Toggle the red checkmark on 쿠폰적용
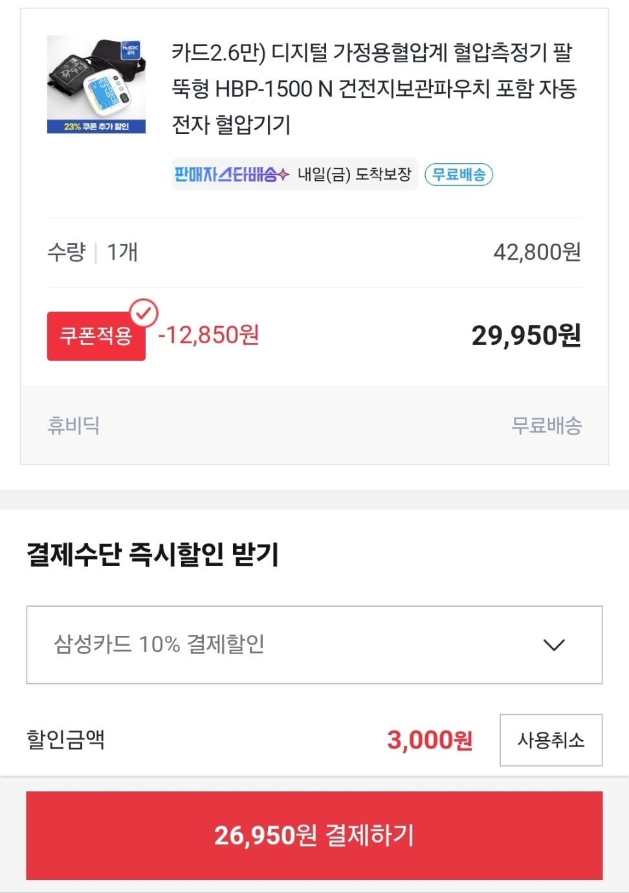Image resolution: width=629 pixels, height=893 pixels. 144,313
